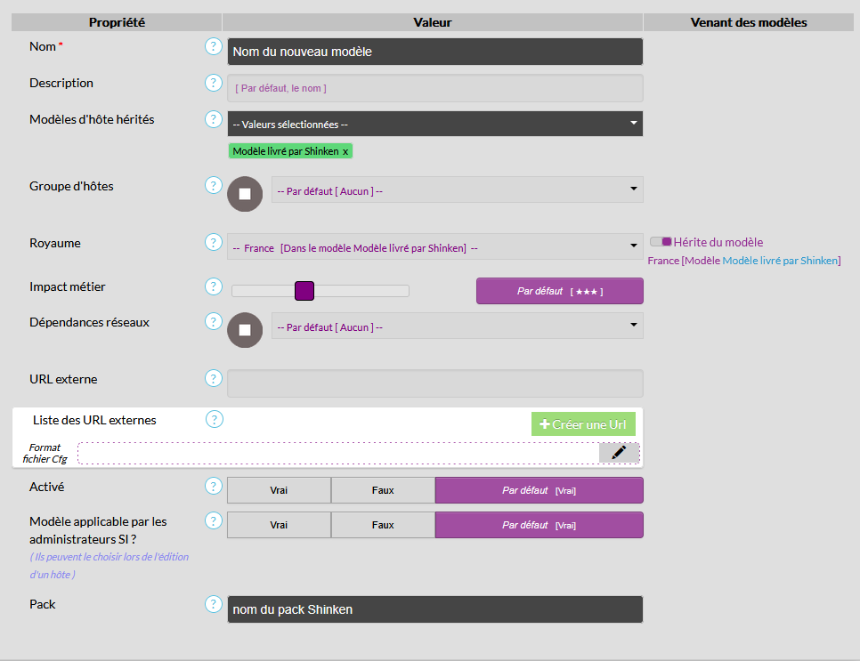
Task: Click the Créer une Url button
Action: (583, 424)
